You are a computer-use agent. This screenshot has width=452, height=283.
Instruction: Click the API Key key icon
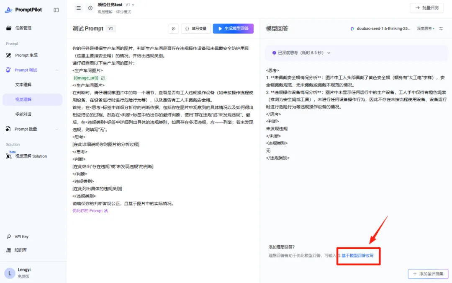9,236
